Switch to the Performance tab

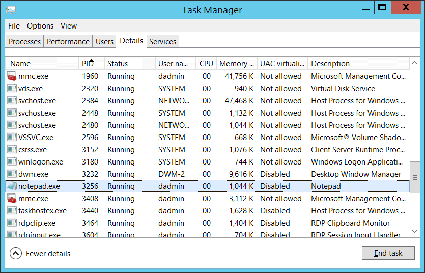(68, 42)
